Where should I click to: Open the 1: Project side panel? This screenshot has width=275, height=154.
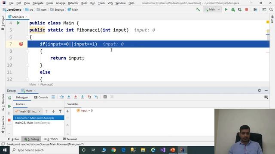click(3, 23)
